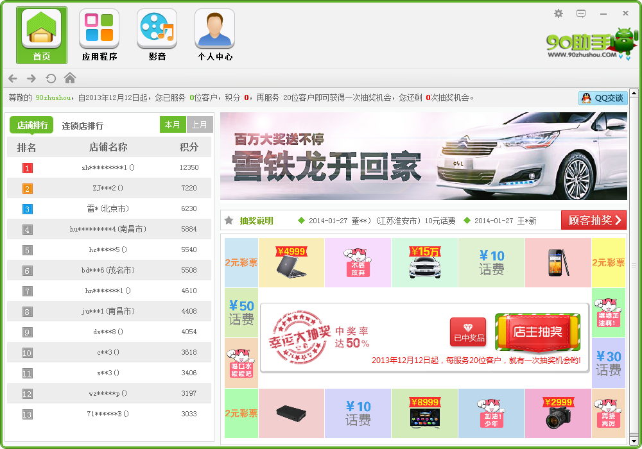Click the rank 3 row 雷* (北京市)
This screenshot has width=642, height=449.
pos(109,208)
